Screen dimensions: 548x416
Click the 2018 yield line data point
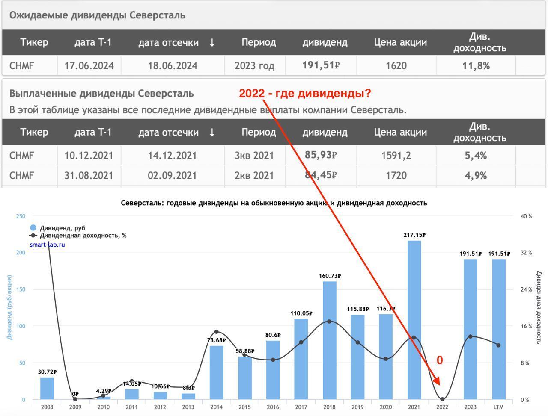(329, 321)
